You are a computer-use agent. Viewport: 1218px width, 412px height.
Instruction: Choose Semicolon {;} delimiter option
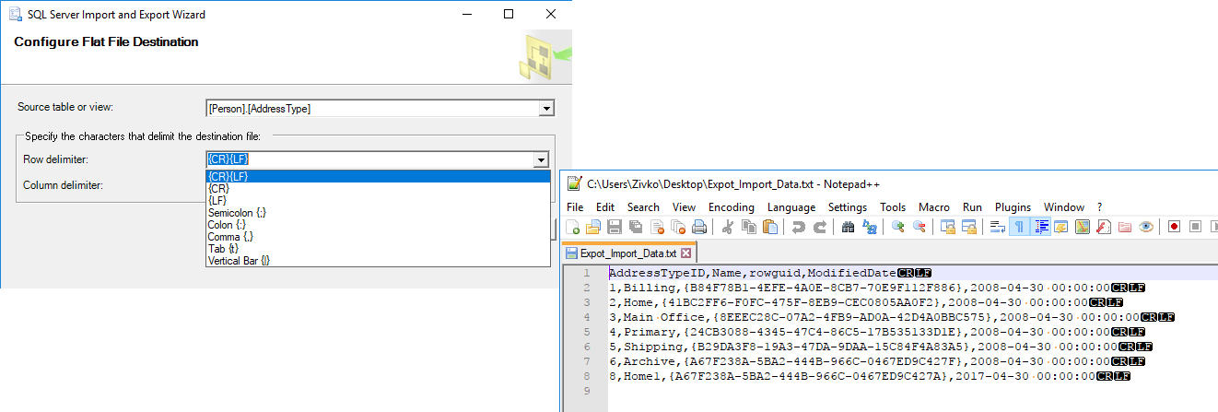click(378, 213)
